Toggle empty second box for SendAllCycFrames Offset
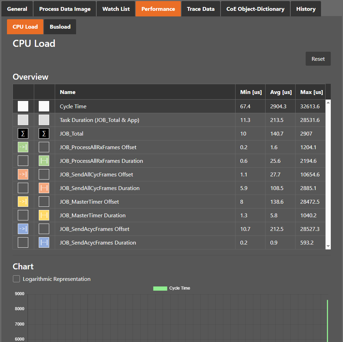 click(x=44, y=175)
